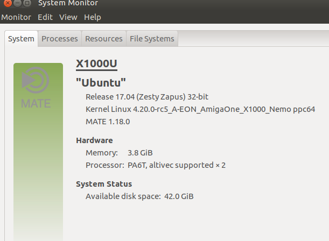The width and height of the screenshot is (329, 241).
Task: Go to the File Systems tab
Action: pyautogui.click(x=152, y=39)
